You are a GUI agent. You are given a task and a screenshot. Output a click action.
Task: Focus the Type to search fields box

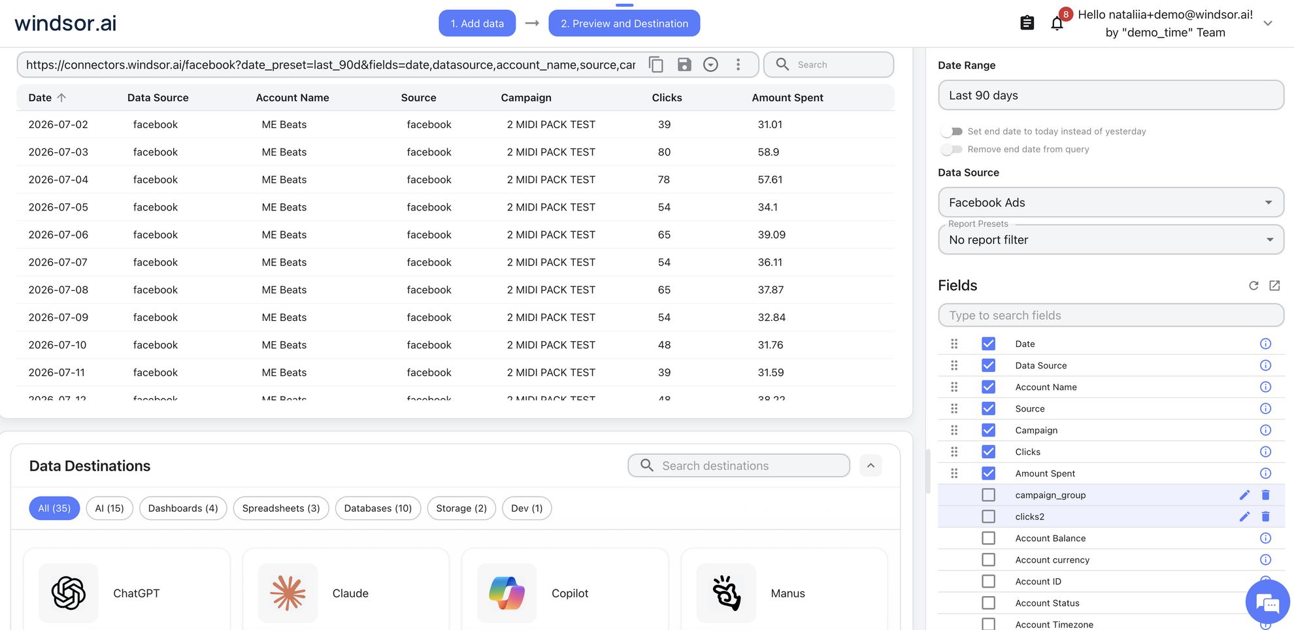click(x=1111, y=315)
